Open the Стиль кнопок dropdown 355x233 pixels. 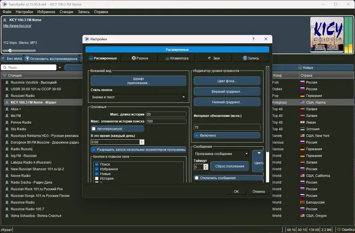coord(138,97)
